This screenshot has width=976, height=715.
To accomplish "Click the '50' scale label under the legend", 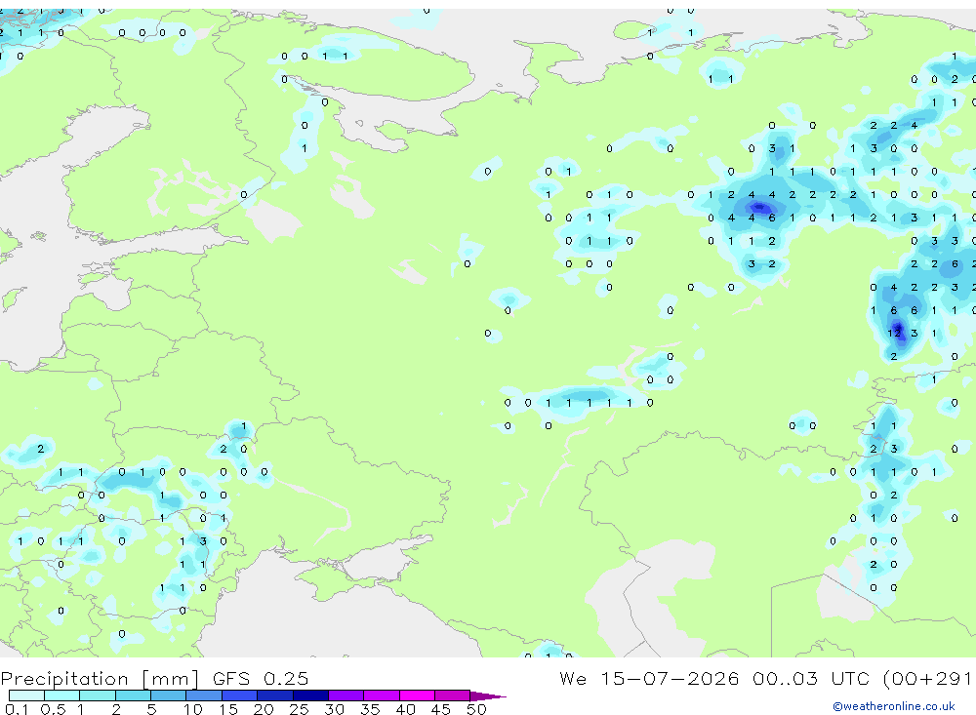I will pyautogui.click(x=476, y=709).
